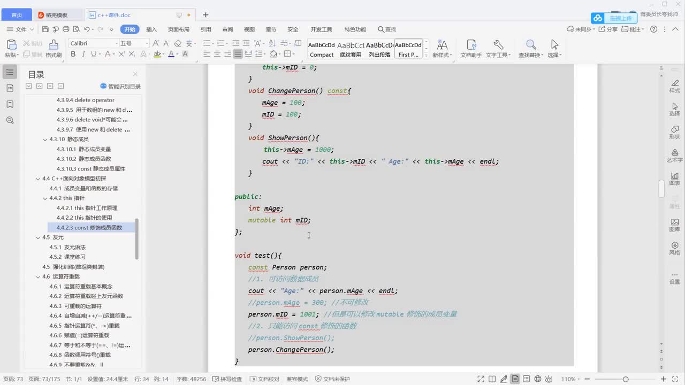Click the 查找 search command box
The width and height of the screenshot is (685, 385).
(x=387, y=29)
